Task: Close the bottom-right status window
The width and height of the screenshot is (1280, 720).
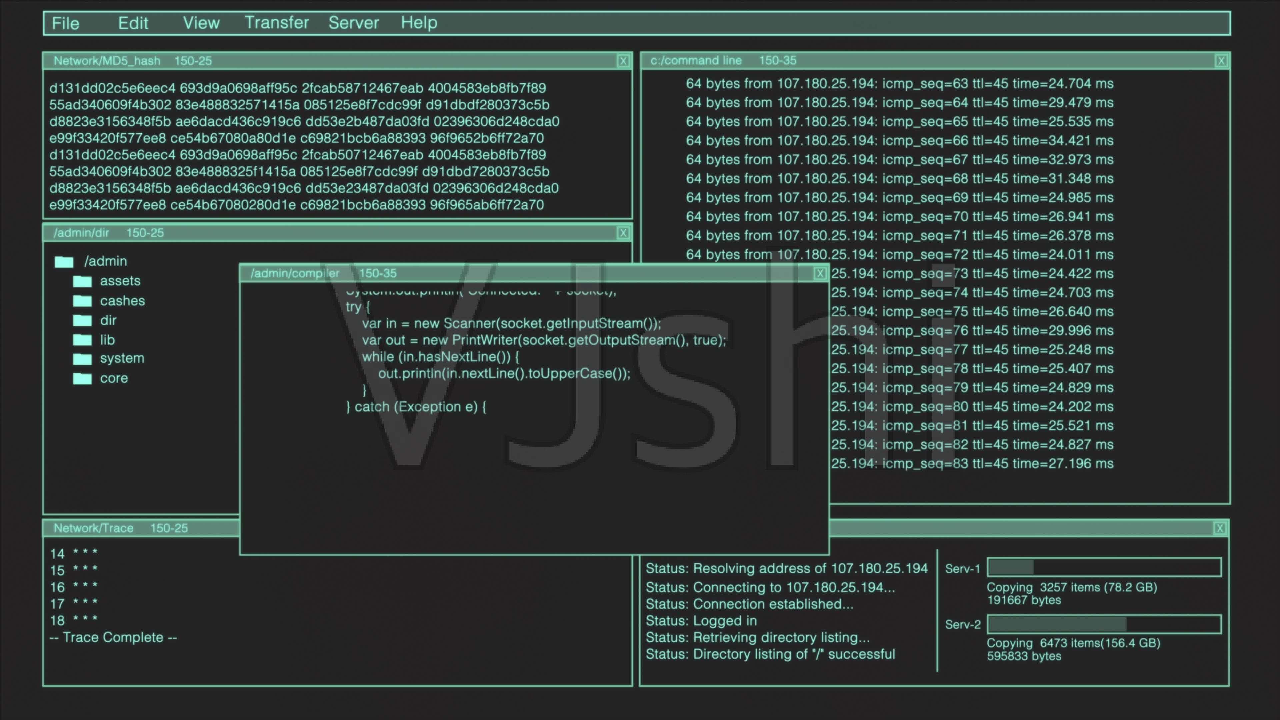Action: point(1219,528)
